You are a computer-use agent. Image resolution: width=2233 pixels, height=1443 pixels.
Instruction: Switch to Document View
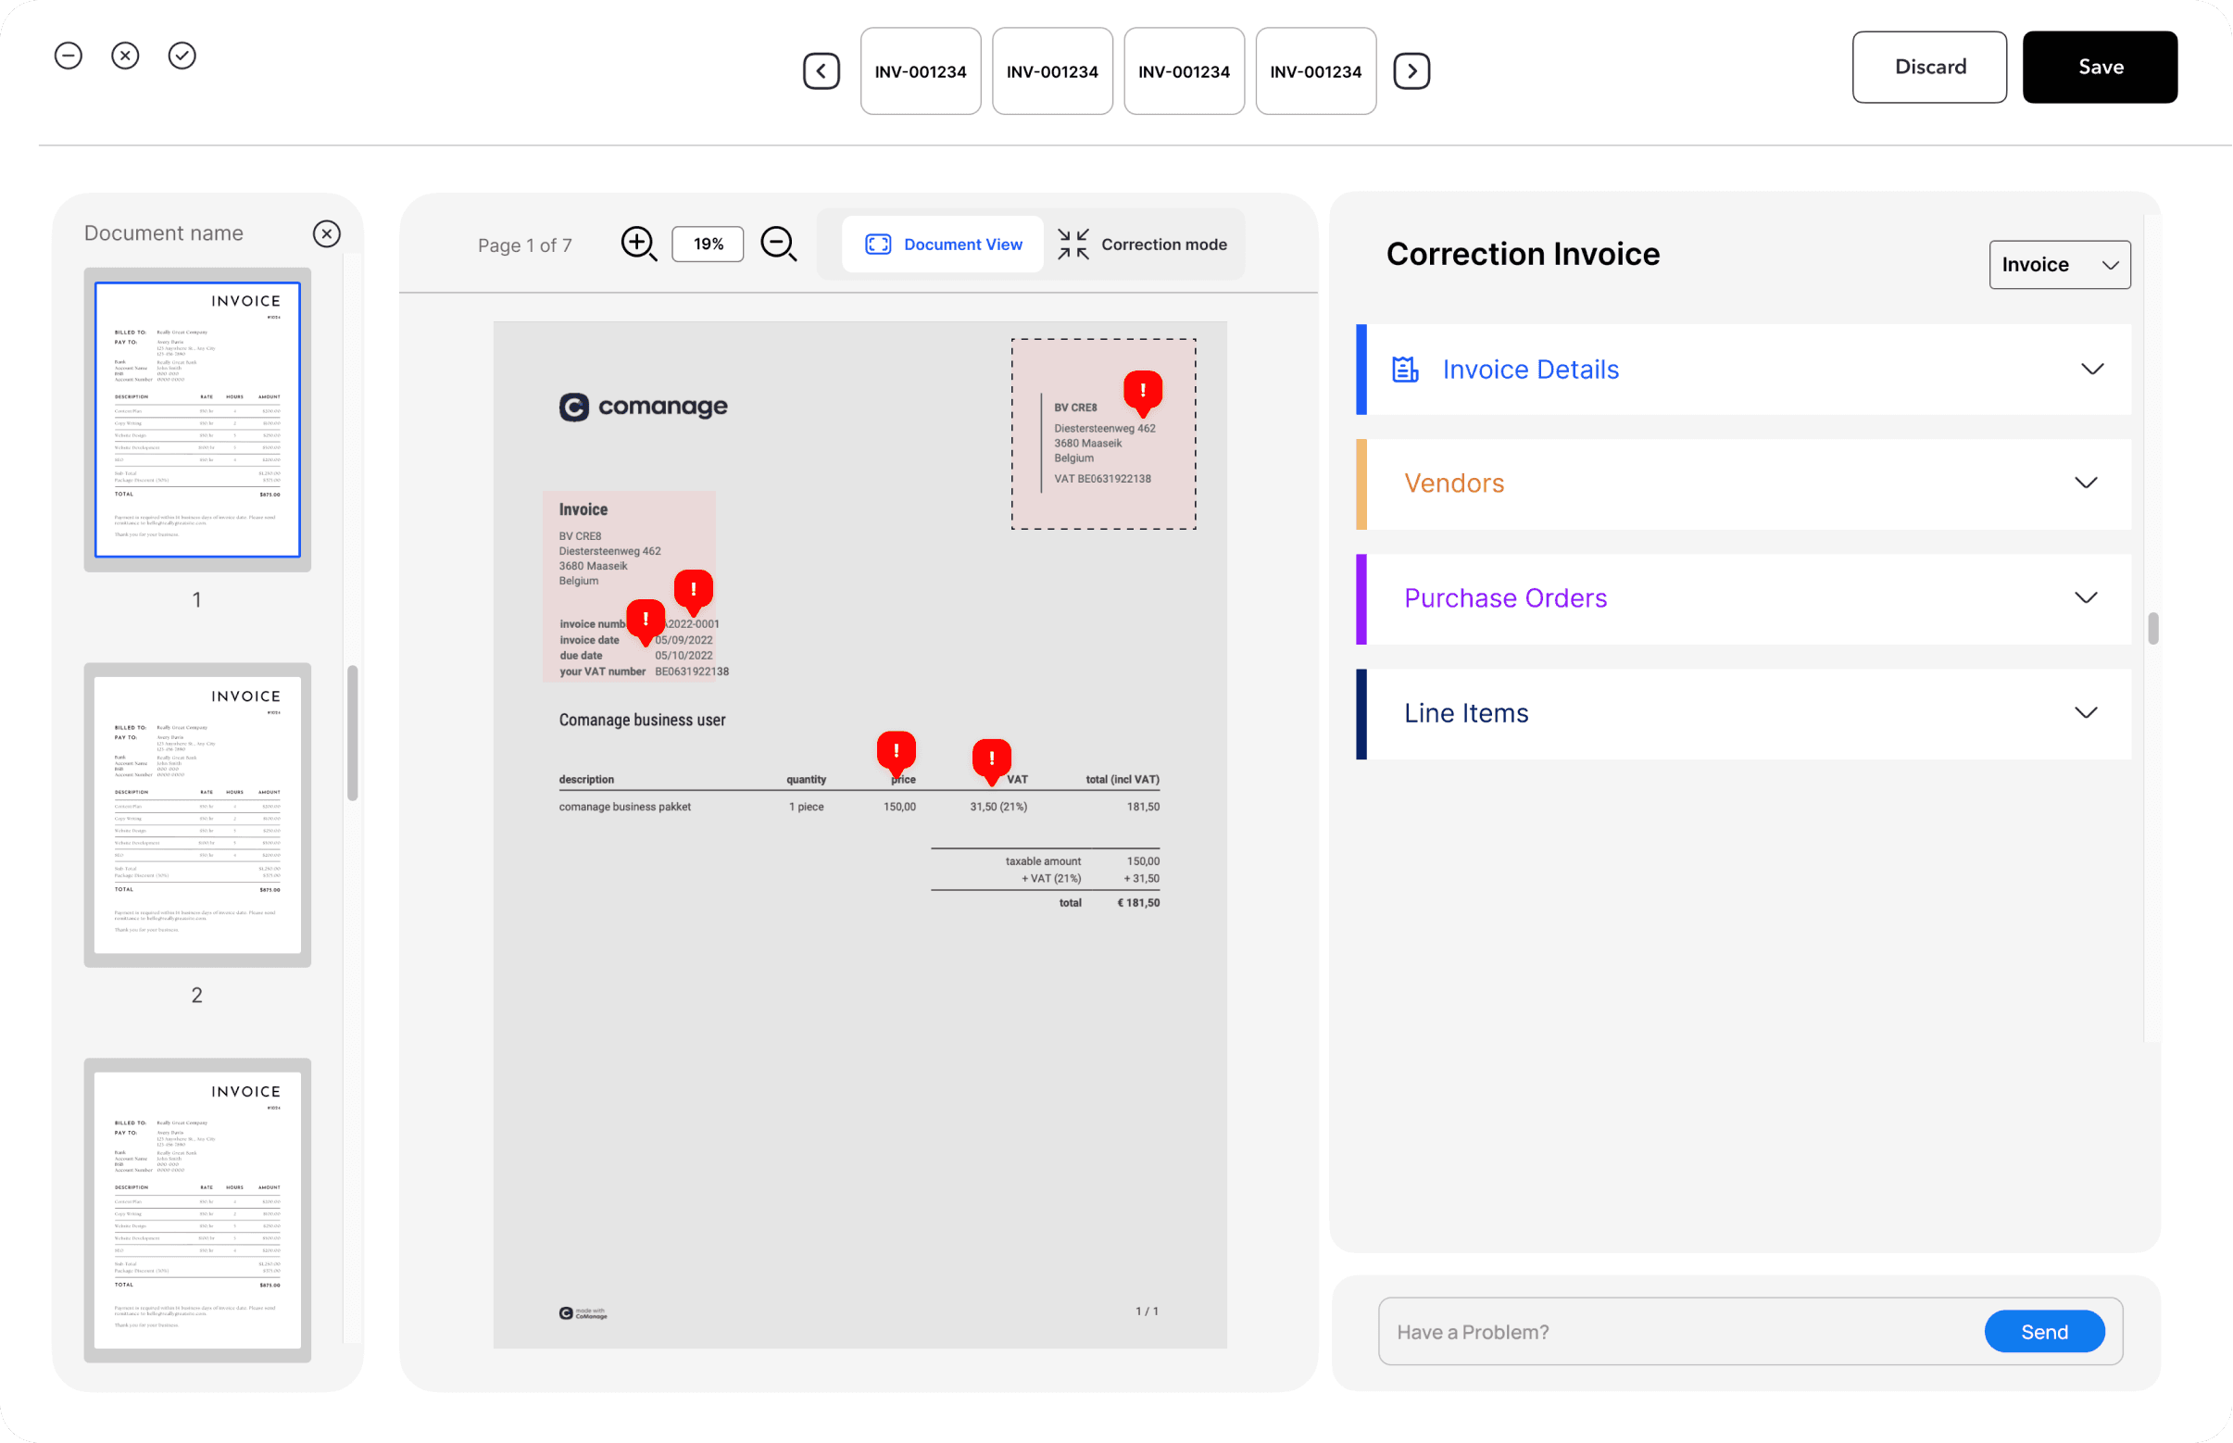(x=943, y=245)
